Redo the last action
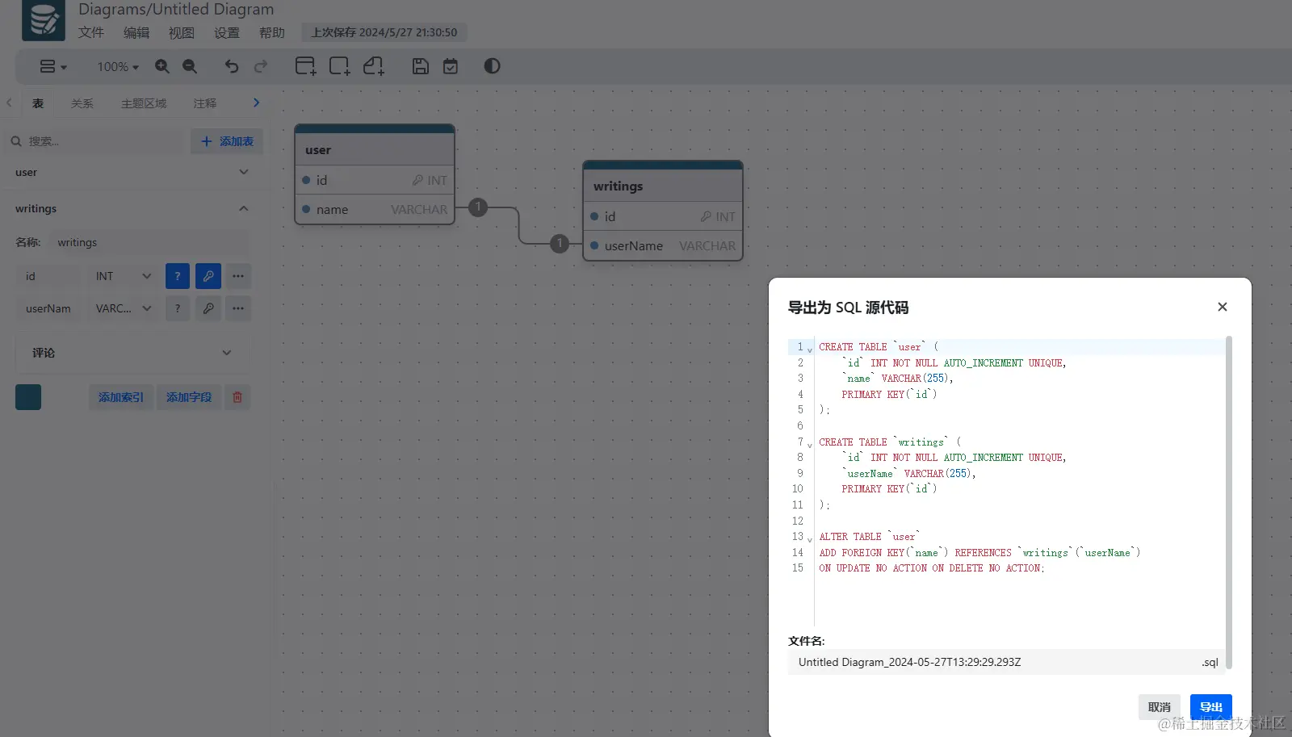 [x=261, y=66]
